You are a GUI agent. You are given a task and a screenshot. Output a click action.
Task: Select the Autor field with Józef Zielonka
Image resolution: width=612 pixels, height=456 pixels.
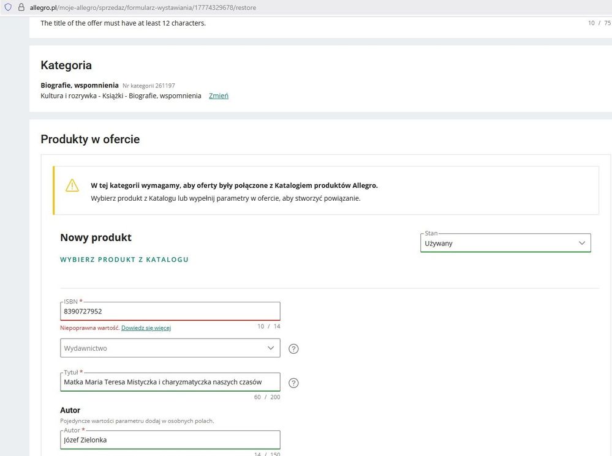click(170, 439)
